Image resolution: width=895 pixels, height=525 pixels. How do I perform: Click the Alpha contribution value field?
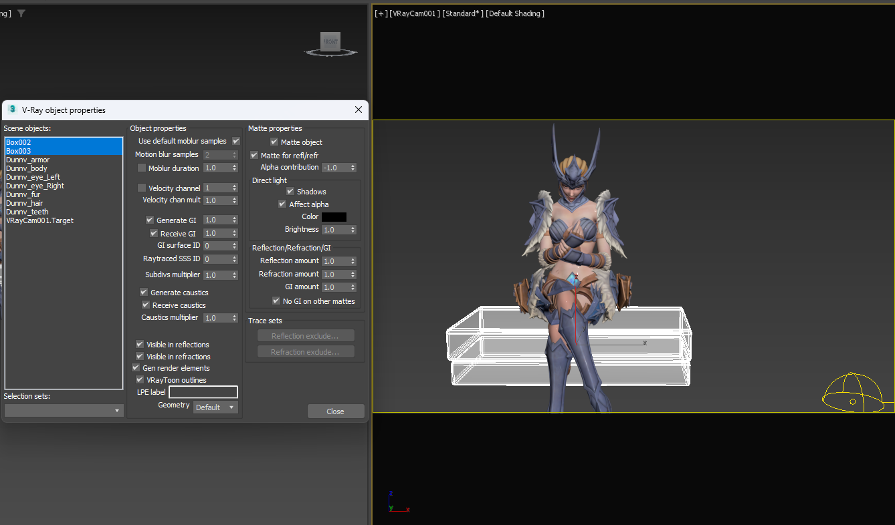[x=336, y=168]
